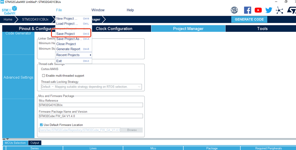Click the STM32CubeMX logo icon
Image resolution: width=296 pixels, height=150 pixels.
(x=10, y=10)
